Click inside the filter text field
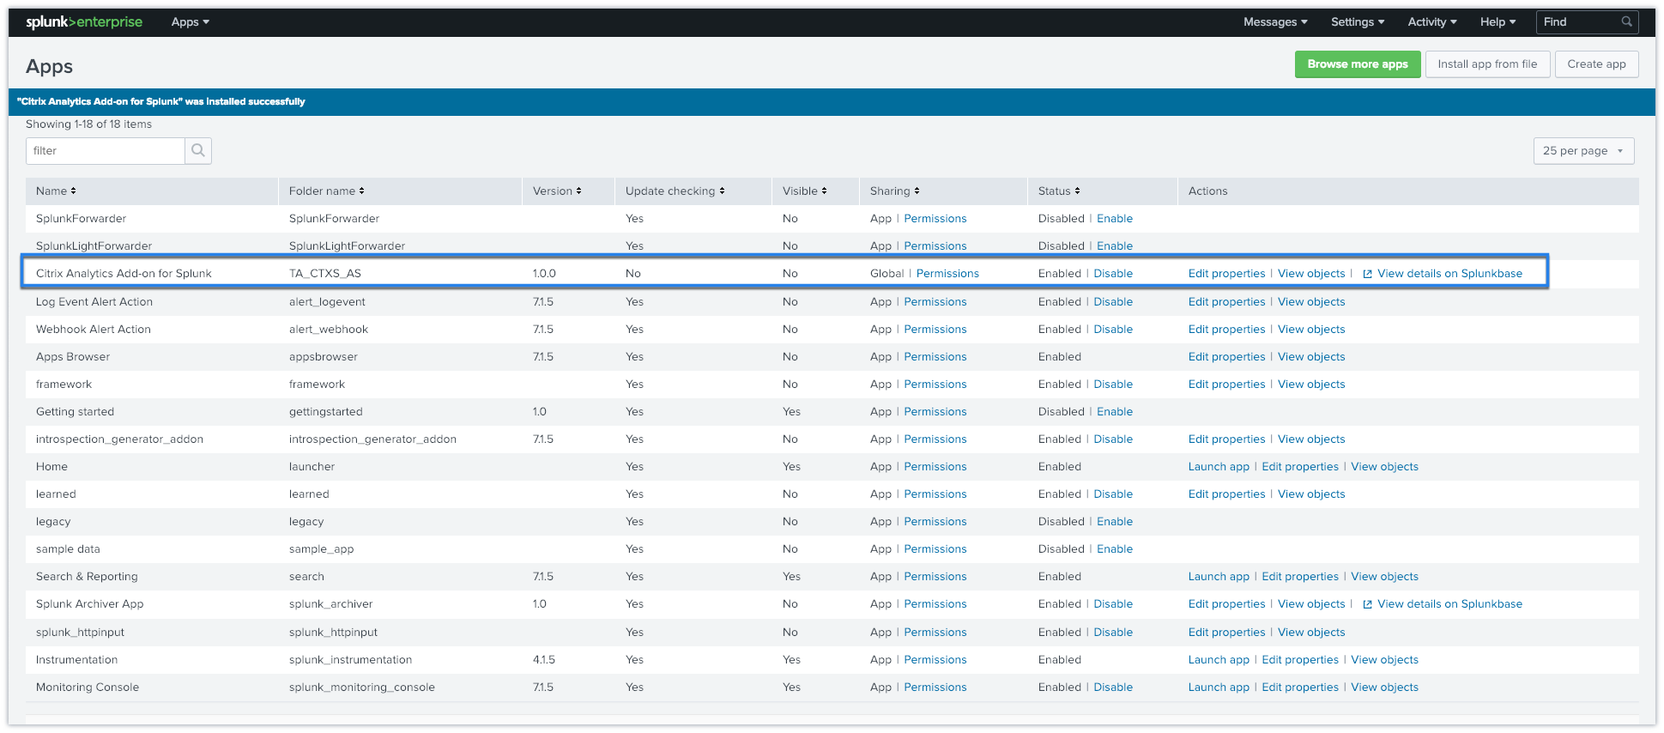The height and width of the screenshot is (733, 1664). [x=106, y=150]
